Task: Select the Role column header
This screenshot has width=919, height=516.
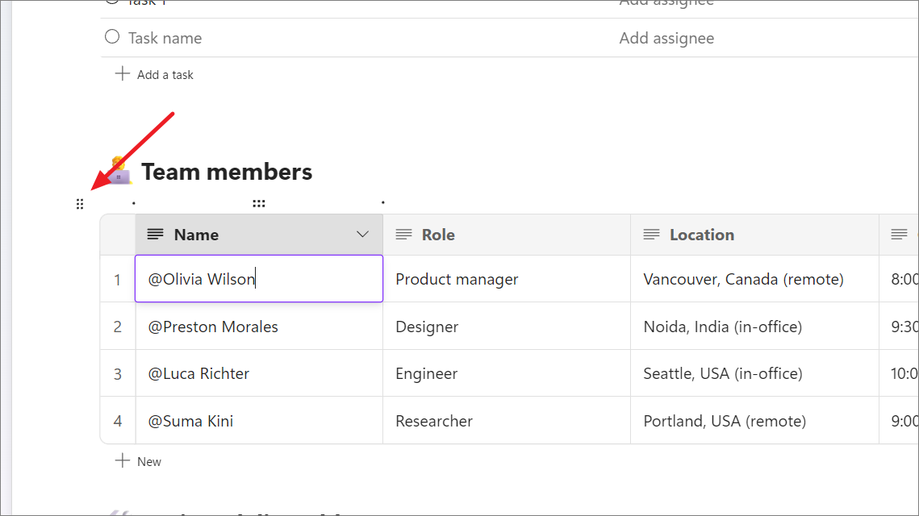Action: (x=507, y=235)
